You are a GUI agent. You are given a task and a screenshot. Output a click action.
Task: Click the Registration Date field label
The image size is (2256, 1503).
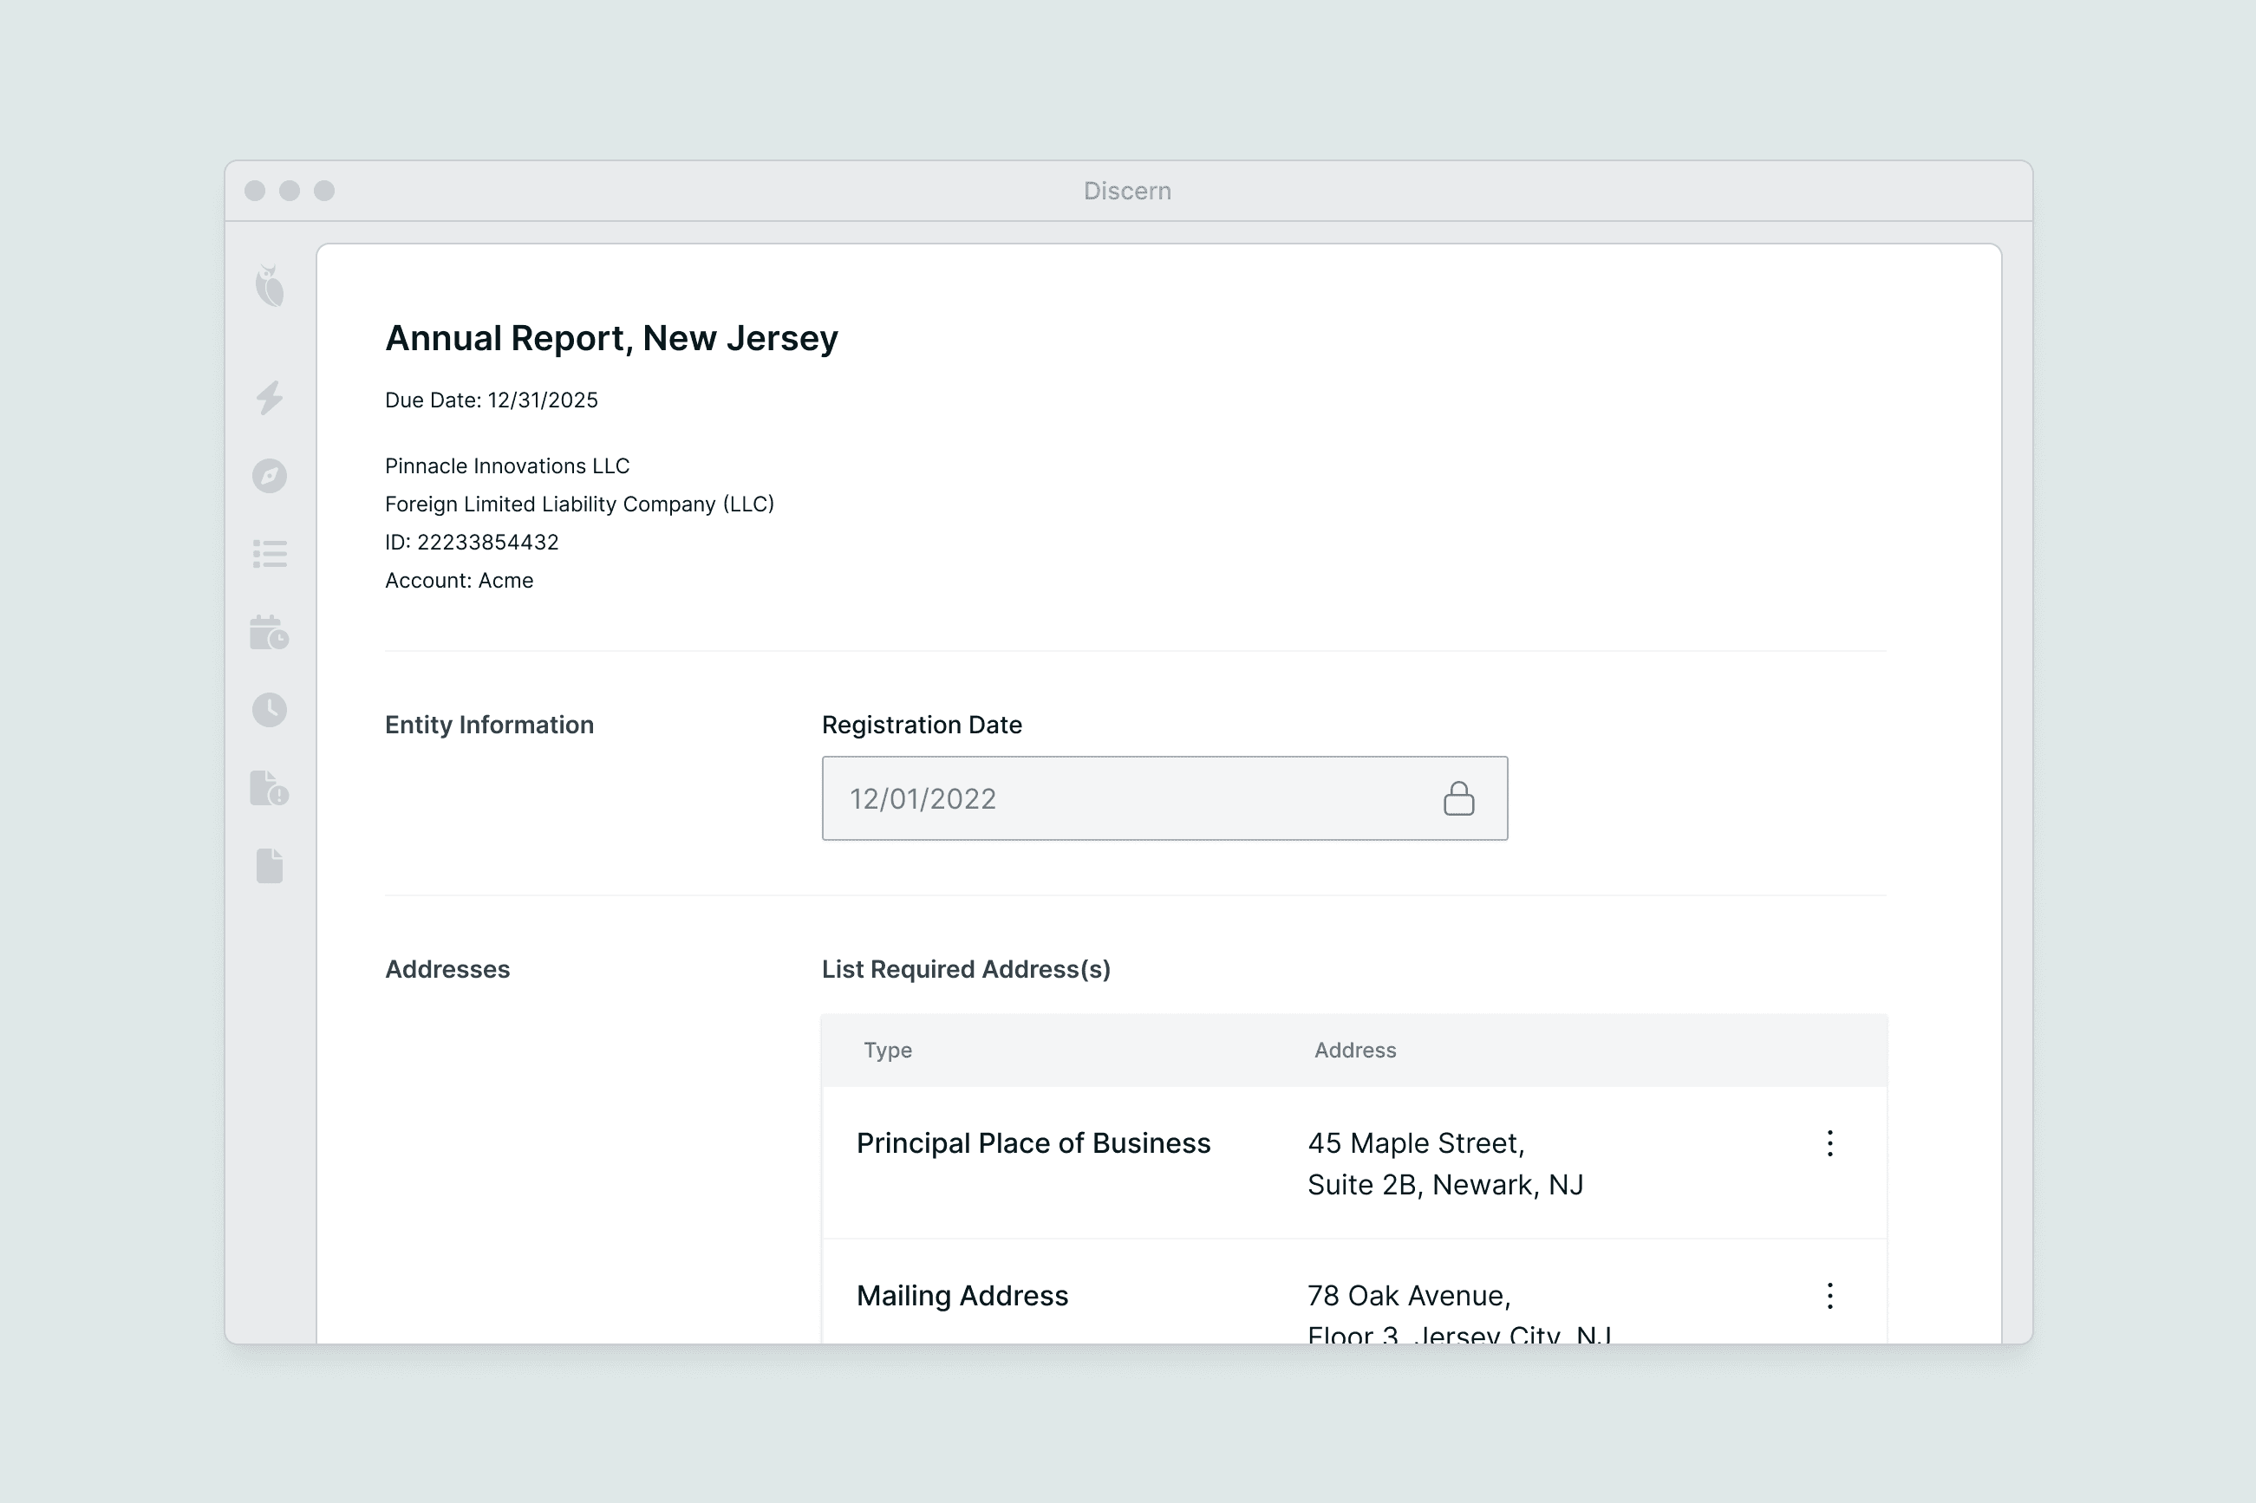click(922, 725)
